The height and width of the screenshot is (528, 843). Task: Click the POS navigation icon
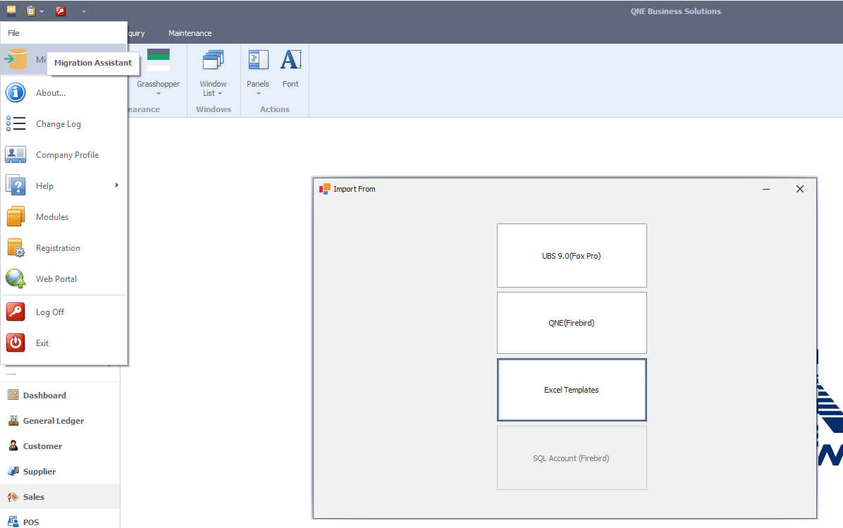coord(13,522)
